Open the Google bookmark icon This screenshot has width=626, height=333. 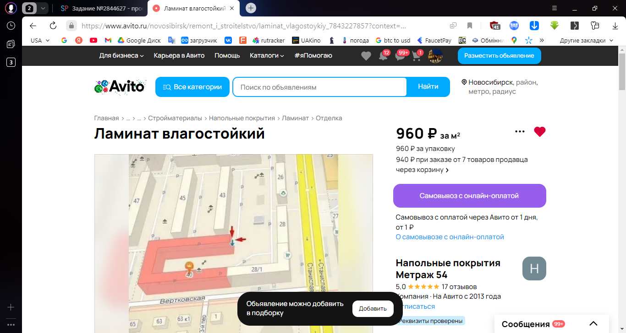(x=64, y=40)
